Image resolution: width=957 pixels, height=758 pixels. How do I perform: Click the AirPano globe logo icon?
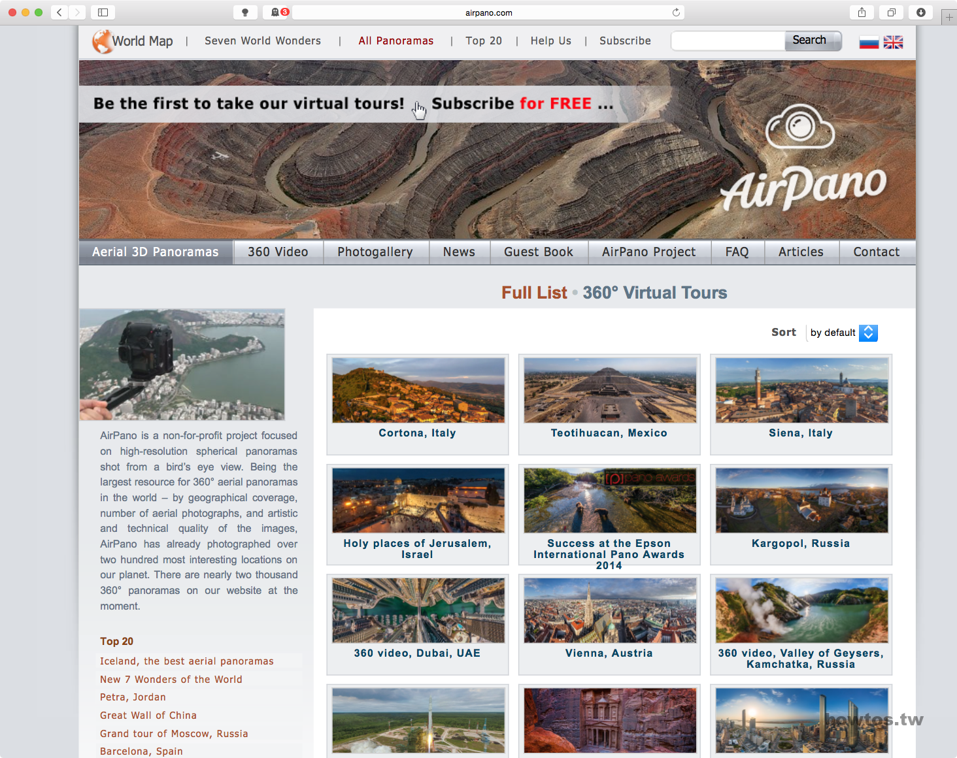(x=101, y=41)
